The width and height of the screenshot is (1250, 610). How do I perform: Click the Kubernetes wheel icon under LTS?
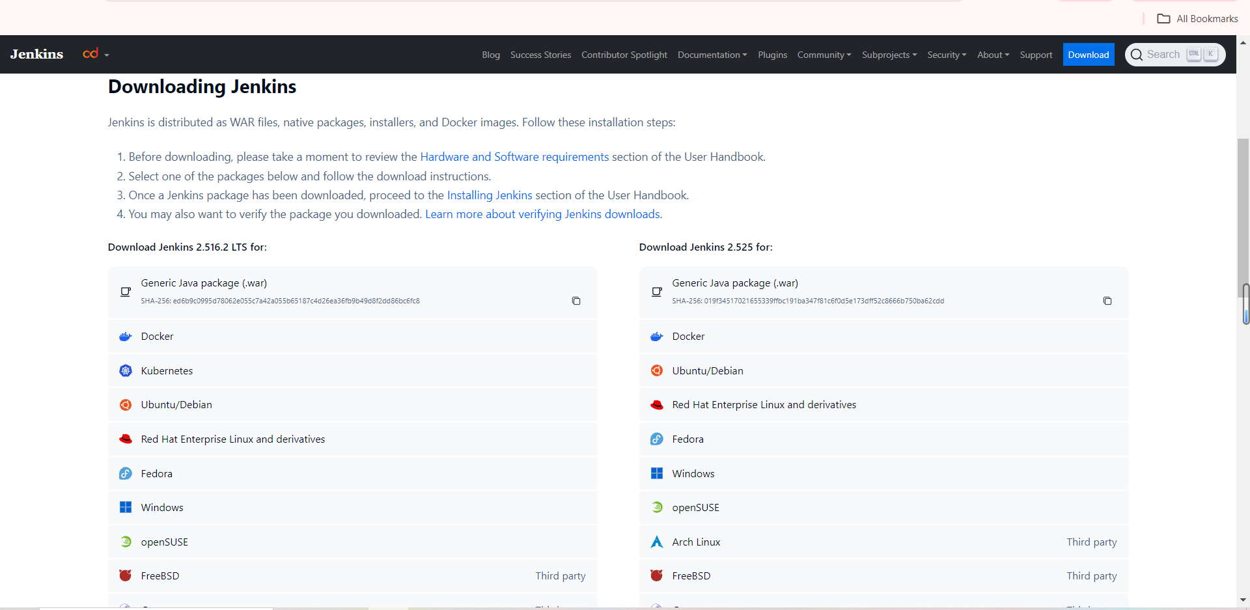click(126, 370)
